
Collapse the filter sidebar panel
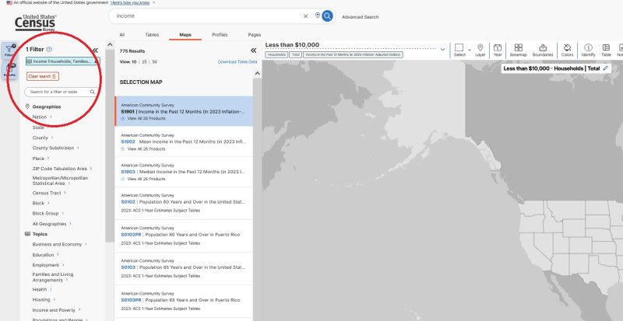[95, 51]
